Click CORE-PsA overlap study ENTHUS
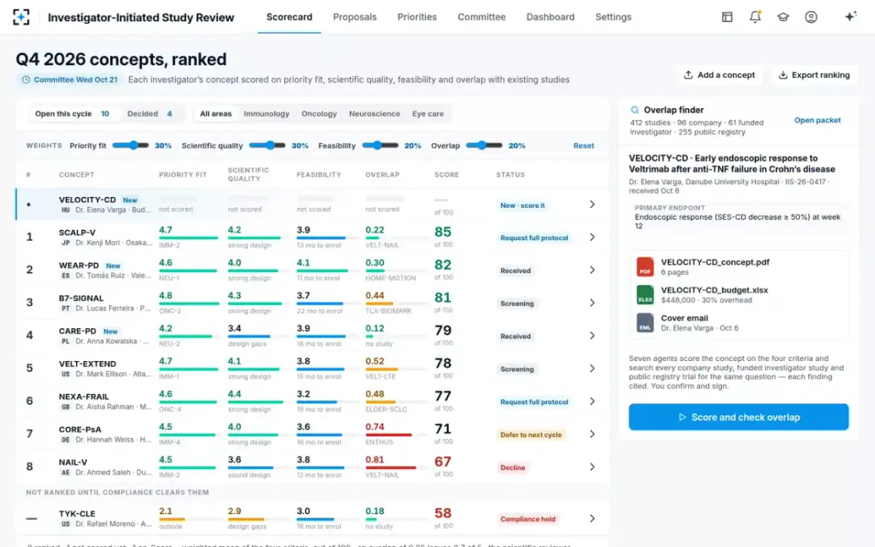The width and height of the screenshot is (875, 547). [379, 442]
